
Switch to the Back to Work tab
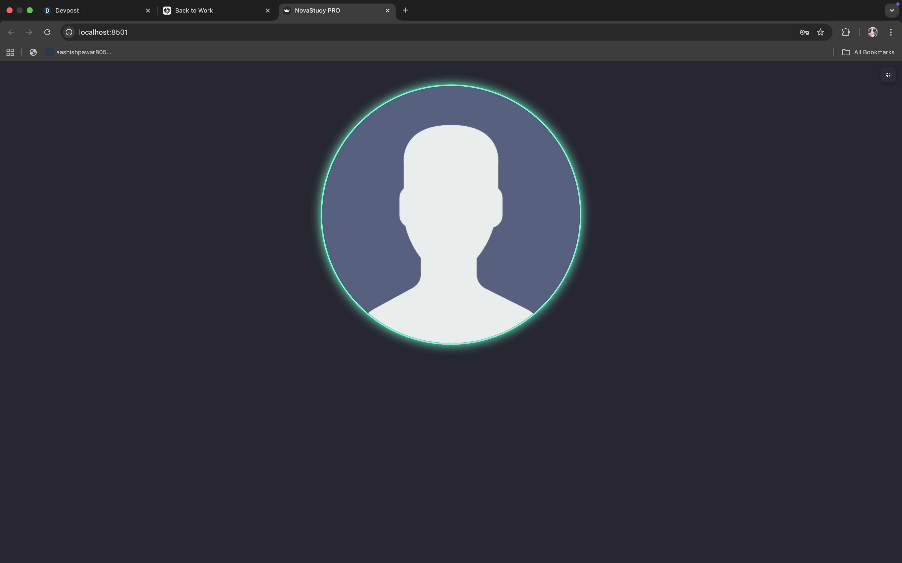(214, 10)
